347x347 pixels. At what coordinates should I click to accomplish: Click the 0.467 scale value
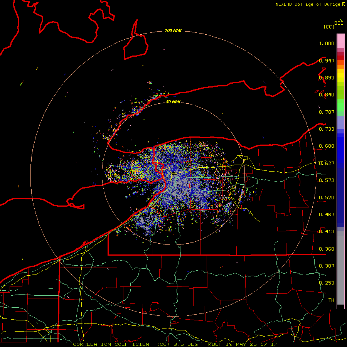pyautogui.click(x=327, y=215)
